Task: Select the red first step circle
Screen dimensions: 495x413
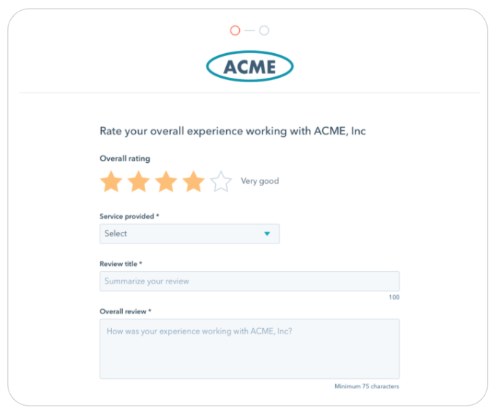Action: pyautogui.click(x=236, y=31)
